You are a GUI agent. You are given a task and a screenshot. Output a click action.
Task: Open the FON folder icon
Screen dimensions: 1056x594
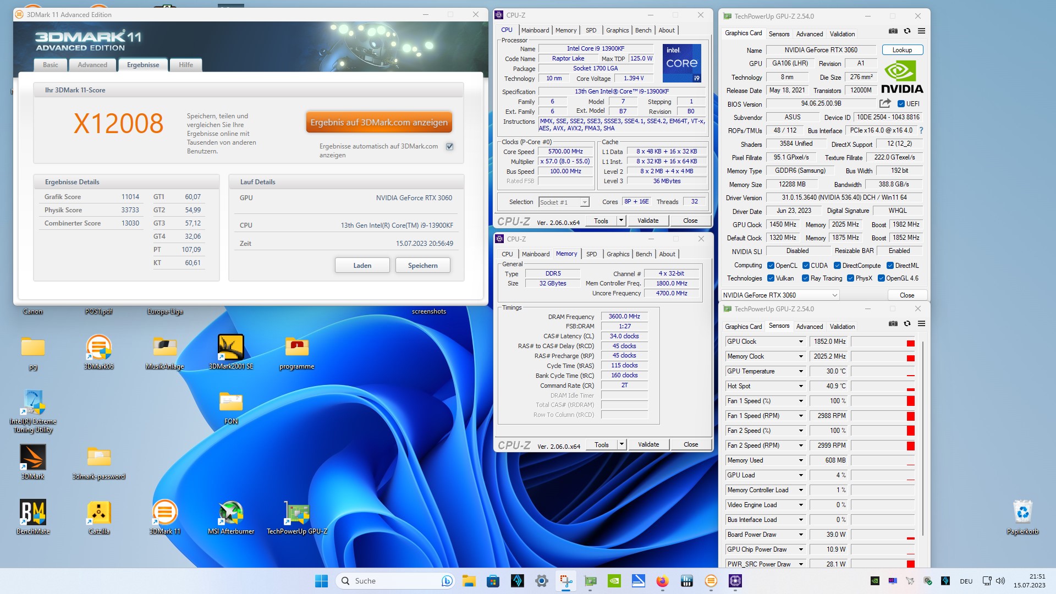[x=231, y=407]
